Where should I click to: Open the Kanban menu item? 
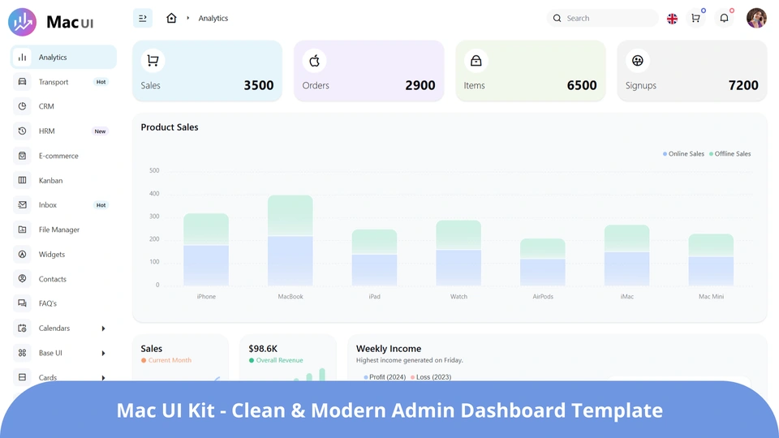[x=63, y=180]
